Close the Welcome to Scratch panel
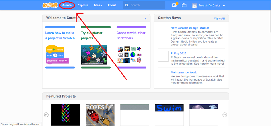Screen dimensions: 280x126 pos(146,18)
